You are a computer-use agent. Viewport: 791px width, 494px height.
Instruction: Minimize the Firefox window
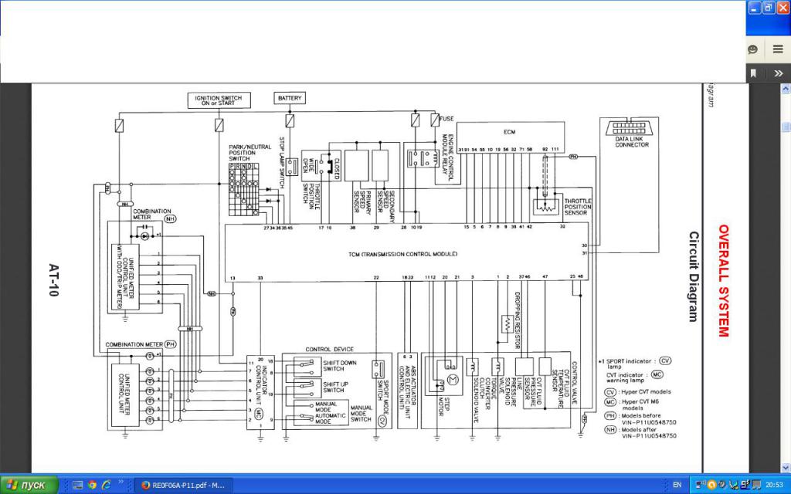pos(754,8)
